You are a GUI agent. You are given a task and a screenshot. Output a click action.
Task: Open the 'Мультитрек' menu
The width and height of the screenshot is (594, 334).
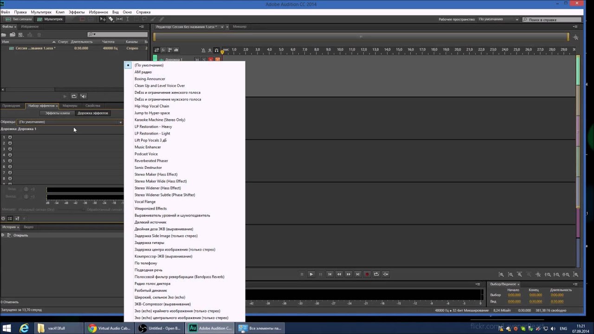tap(41, 12)
